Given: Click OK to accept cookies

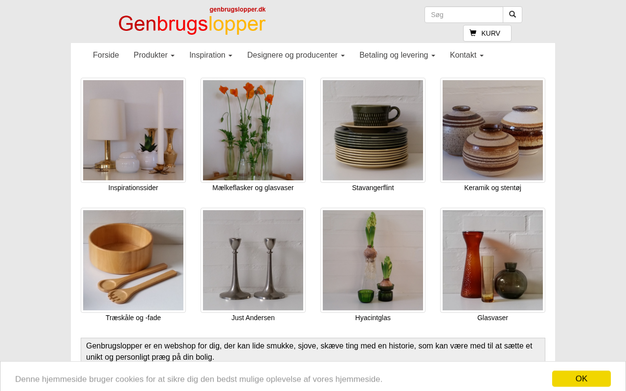Looking at the screenshot, I should pos(581,379).
